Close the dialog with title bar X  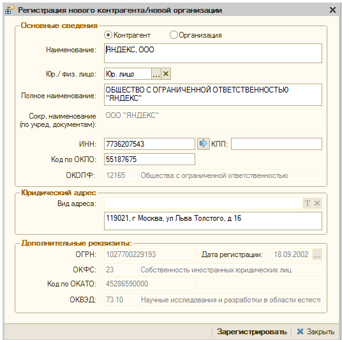click(x=332, y=10)
